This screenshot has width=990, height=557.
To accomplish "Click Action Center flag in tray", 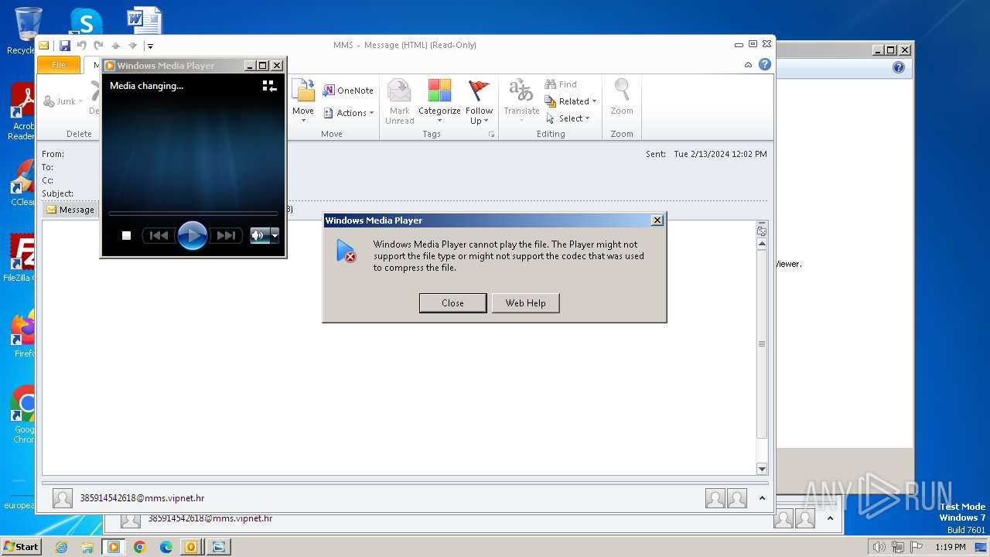I will point(917,547).
